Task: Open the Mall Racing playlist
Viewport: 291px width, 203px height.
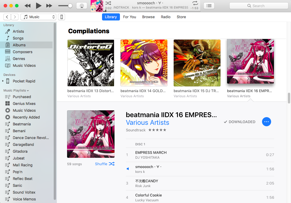Action: (x=26, y=165)
